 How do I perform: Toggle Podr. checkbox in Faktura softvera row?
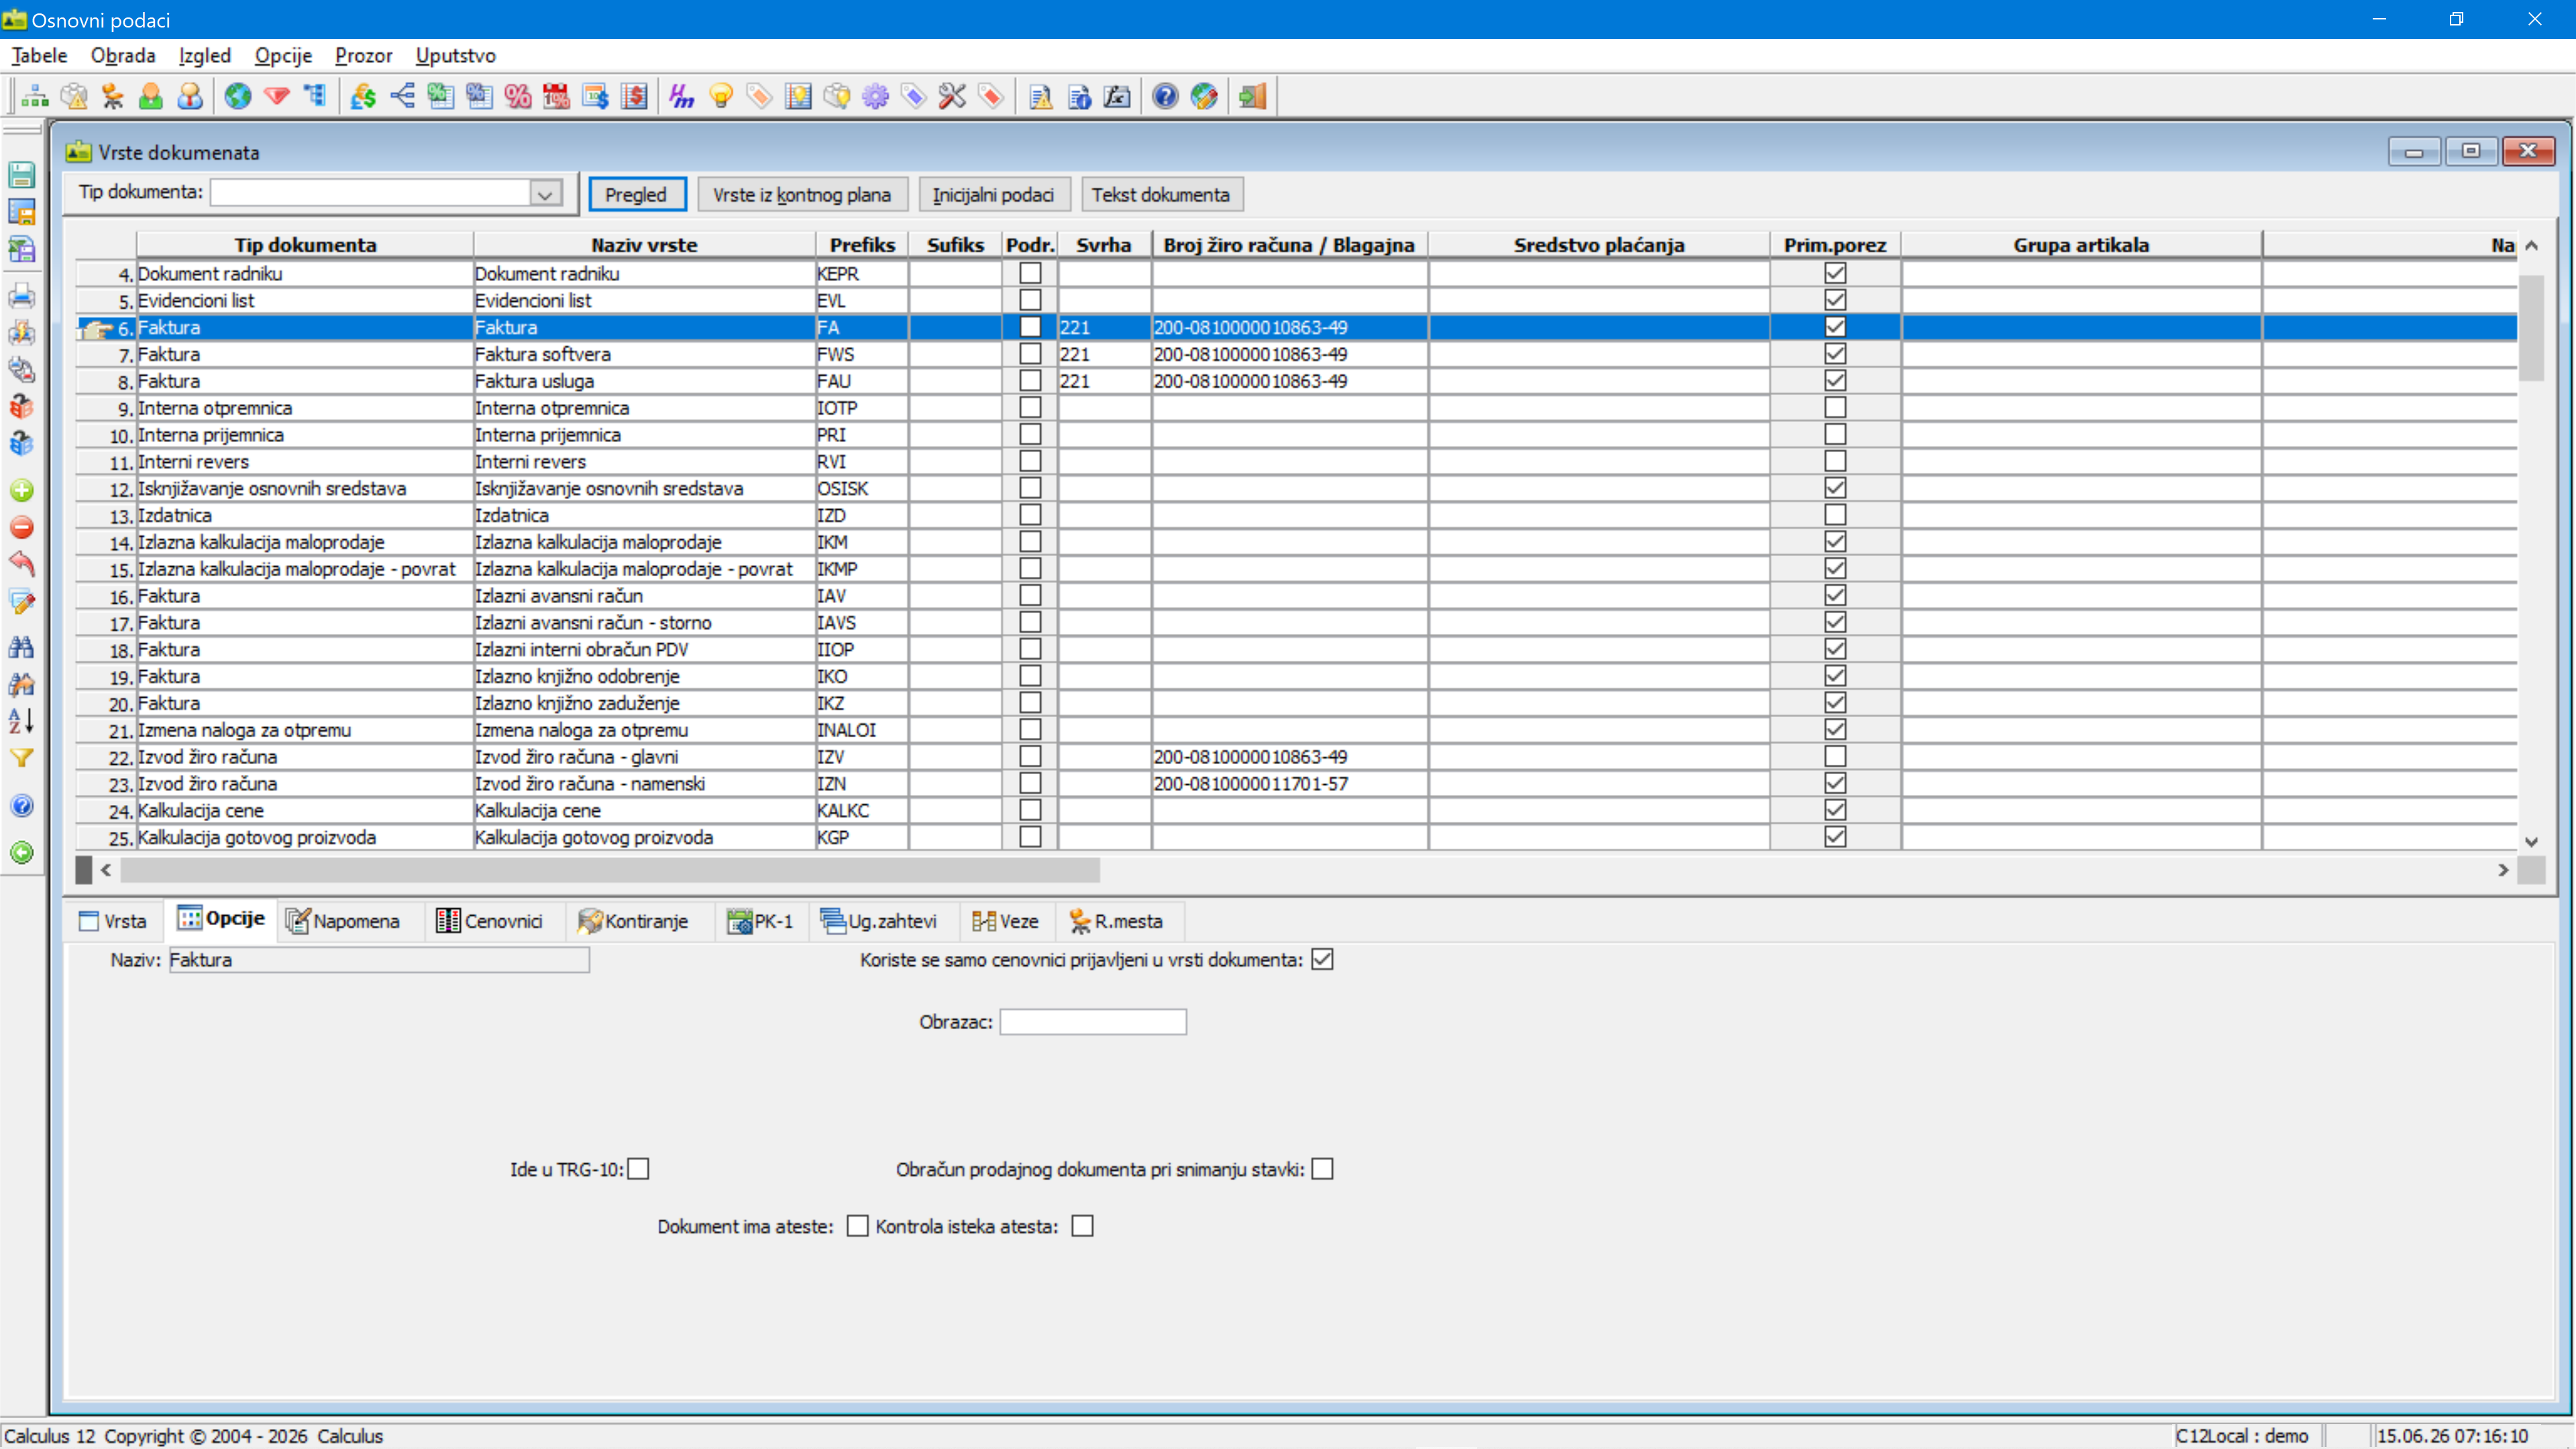pyautogui.click(x=1030, y=354)
